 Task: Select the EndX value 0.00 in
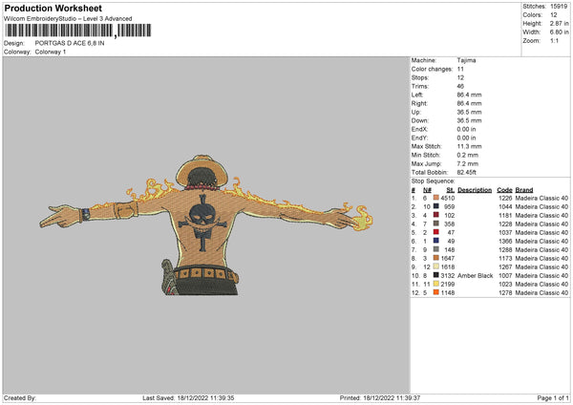[x=466, y=129]
